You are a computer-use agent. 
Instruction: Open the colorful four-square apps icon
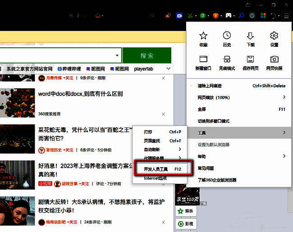pyautogui.click(x=263, y=16)
